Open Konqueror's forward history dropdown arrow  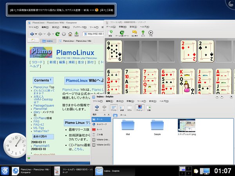point(45,34)
